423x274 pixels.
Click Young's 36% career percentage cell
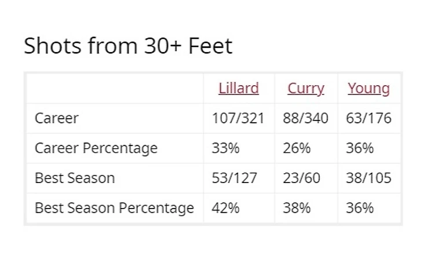[360, 148]
